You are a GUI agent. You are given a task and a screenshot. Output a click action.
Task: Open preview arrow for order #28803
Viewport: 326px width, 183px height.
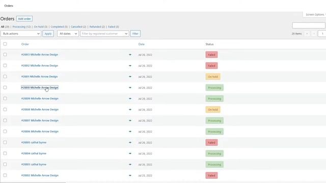tap(130, 165)
